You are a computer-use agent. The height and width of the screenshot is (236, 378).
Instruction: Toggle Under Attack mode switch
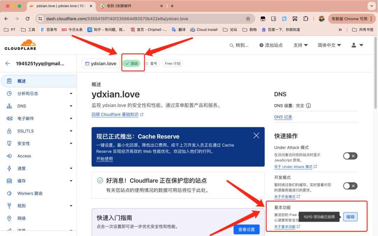pyautogui.click(x=350, y=156)
